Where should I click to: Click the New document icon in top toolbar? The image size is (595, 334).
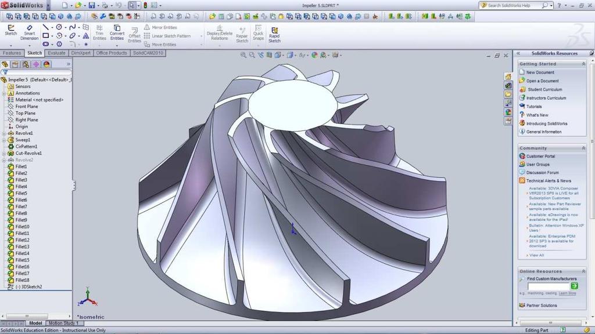click(64, 5)
